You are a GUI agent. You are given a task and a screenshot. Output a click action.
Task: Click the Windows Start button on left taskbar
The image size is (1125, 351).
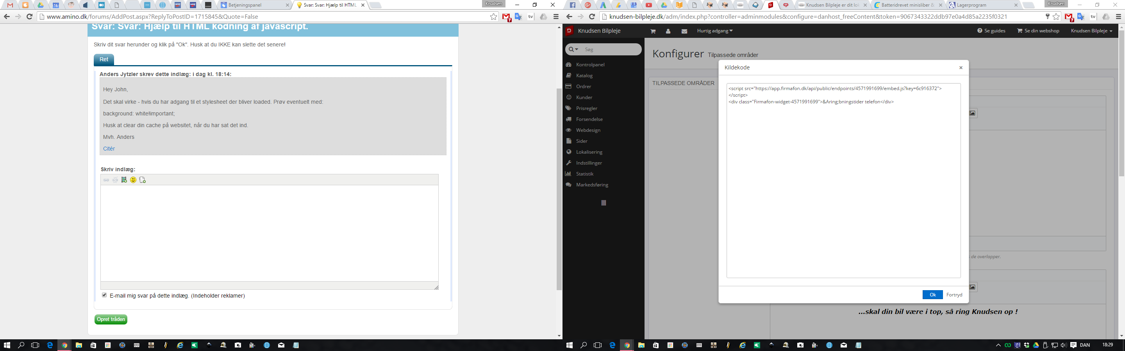[7, 345]
